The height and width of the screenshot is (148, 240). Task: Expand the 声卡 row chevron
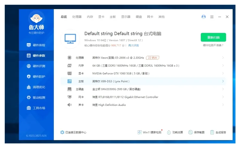223,105
